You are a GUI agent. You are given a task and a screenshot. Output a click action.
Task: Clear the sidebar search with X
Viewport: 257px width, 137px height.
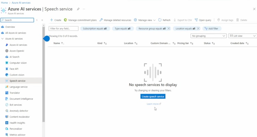point(37,20)
